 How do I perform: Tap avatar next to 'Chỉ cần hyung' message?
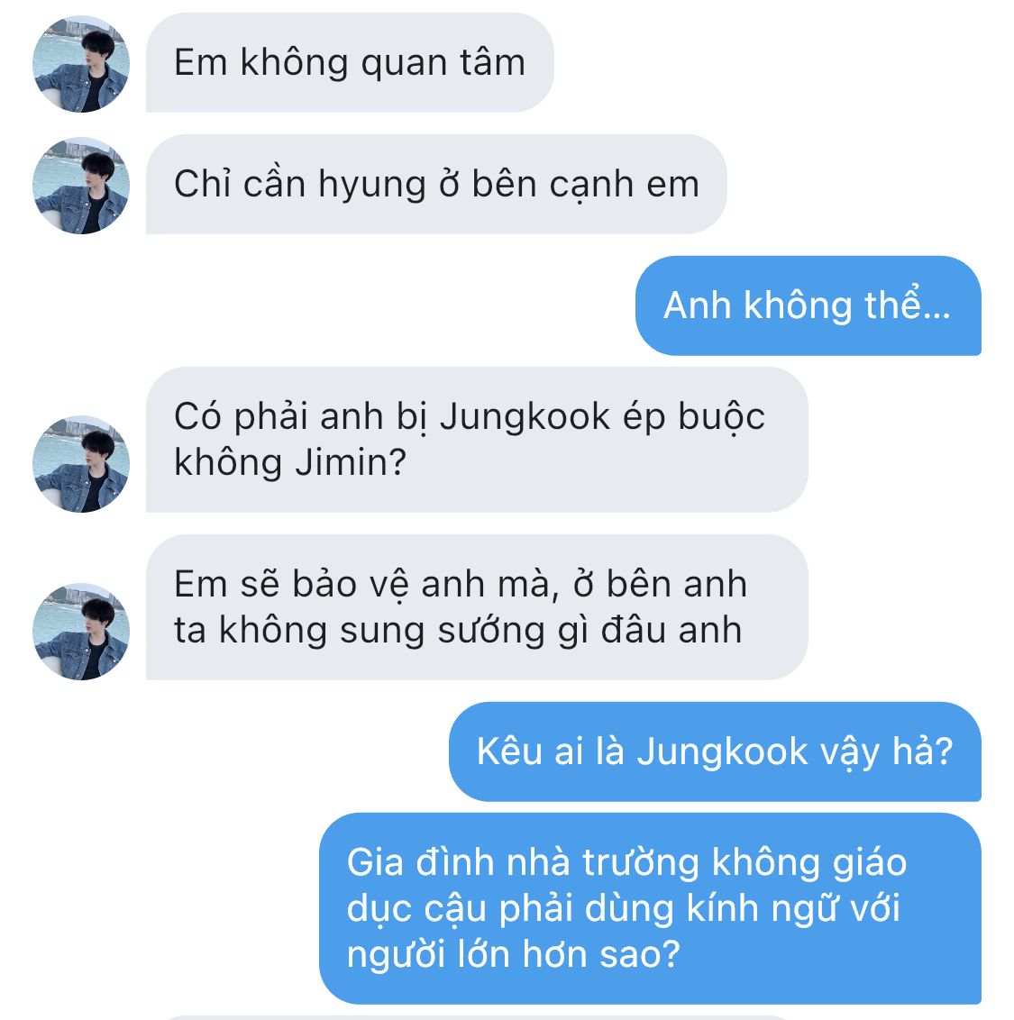(81, 186)
